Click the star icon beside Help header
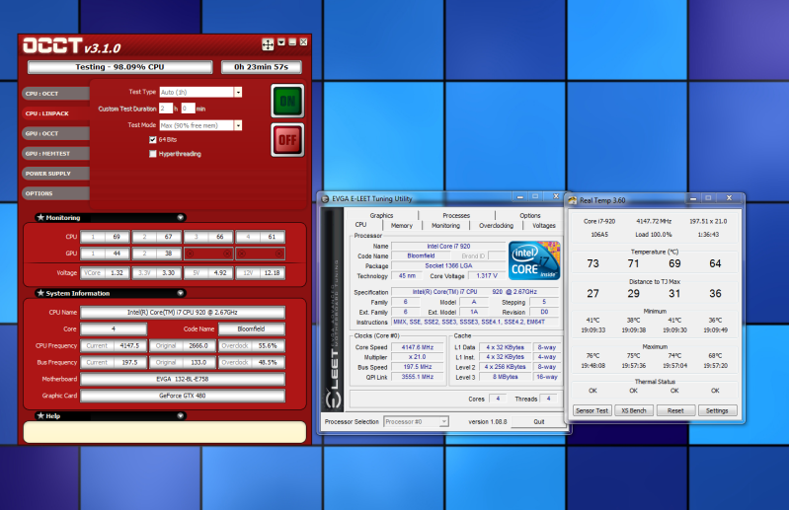This screenshot has height=510, width=789. pyautogui.click(x=40, y=415)
